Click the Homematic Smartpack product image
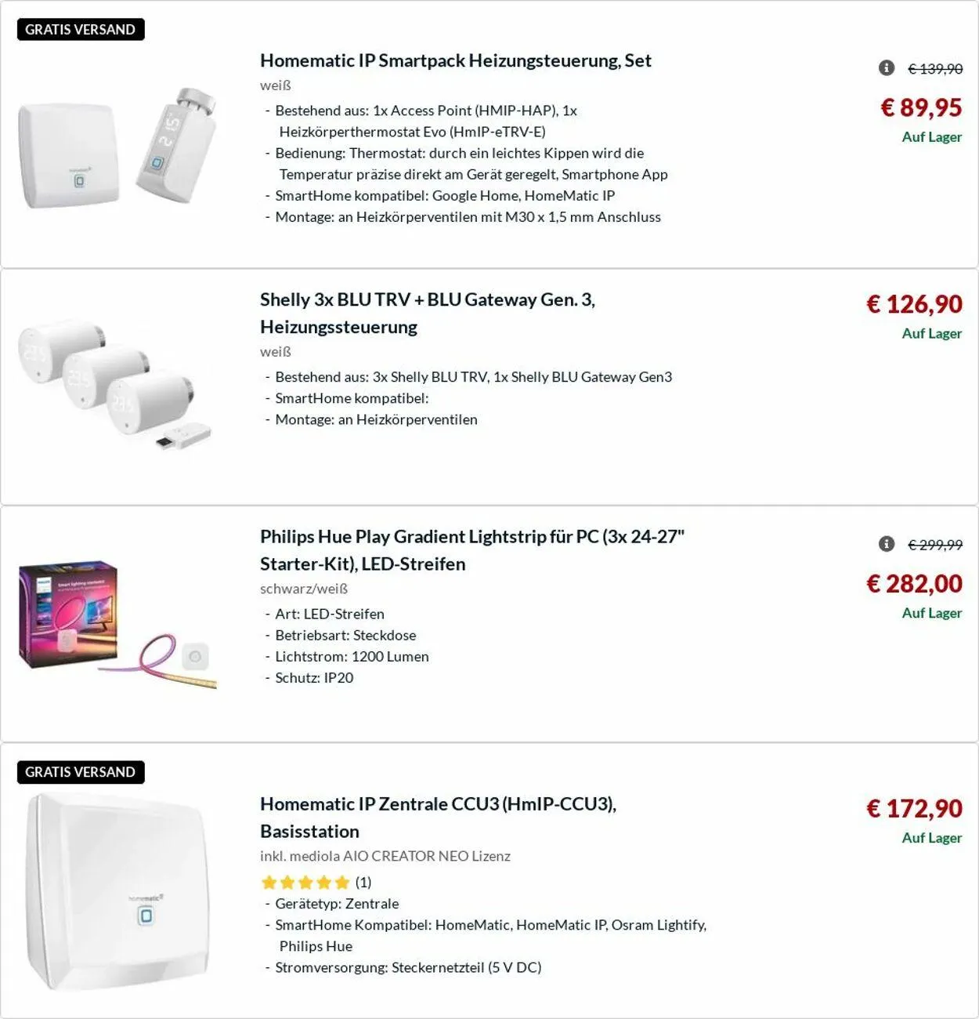Image resolution: width=979 pixels, height=1019 pixels. coord(117,147)
